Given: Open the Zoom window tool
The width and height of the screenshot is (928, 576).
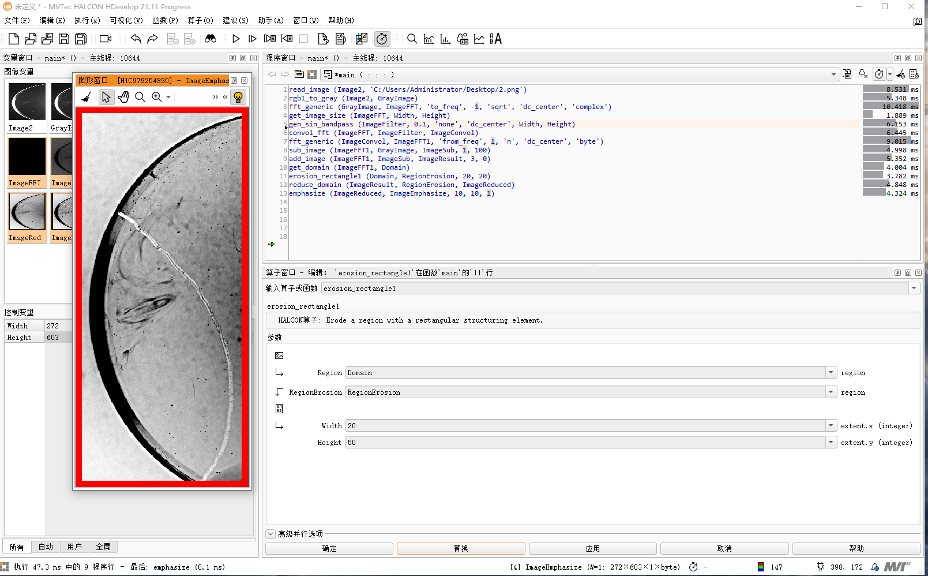Looking at the screenshot, I should click(412, 39).
